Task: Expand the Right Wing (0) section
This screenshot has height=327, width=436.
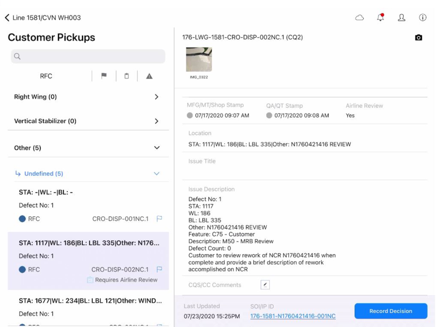Action: [88, 97]
